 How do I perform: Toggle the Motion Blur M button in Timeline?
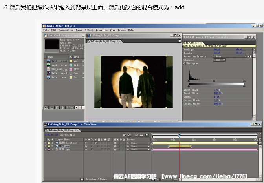pos(147,135)
